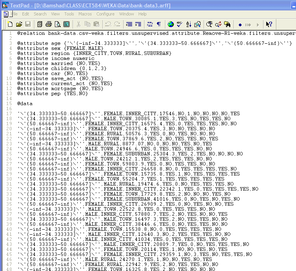
Task: Click the Spell Check ABC icon
Action: [x=180, y=24]
